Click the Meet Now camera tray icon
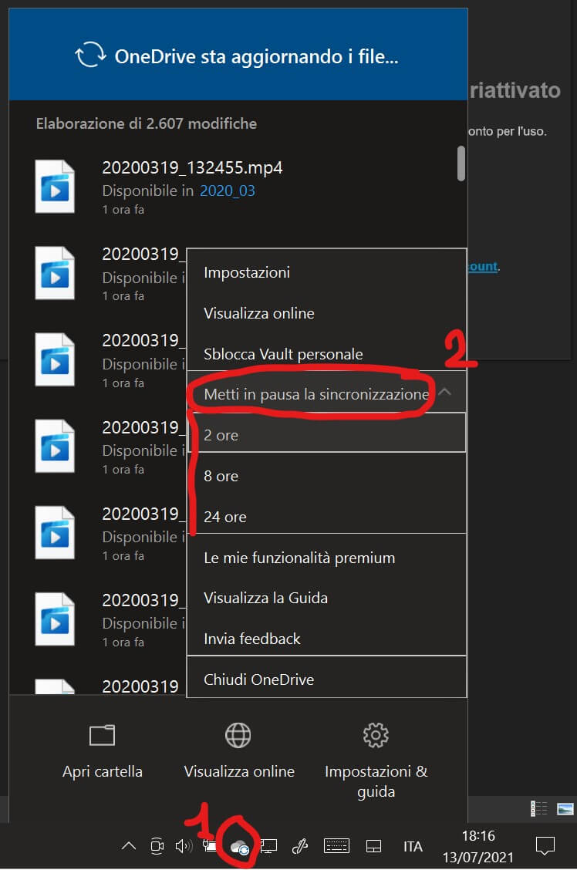This screenshot has width=577, height=870. [157, 846]
